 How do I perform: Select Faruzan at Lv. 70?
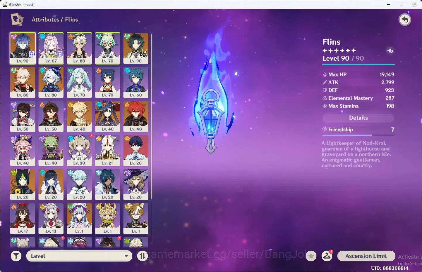click(79, 82)
